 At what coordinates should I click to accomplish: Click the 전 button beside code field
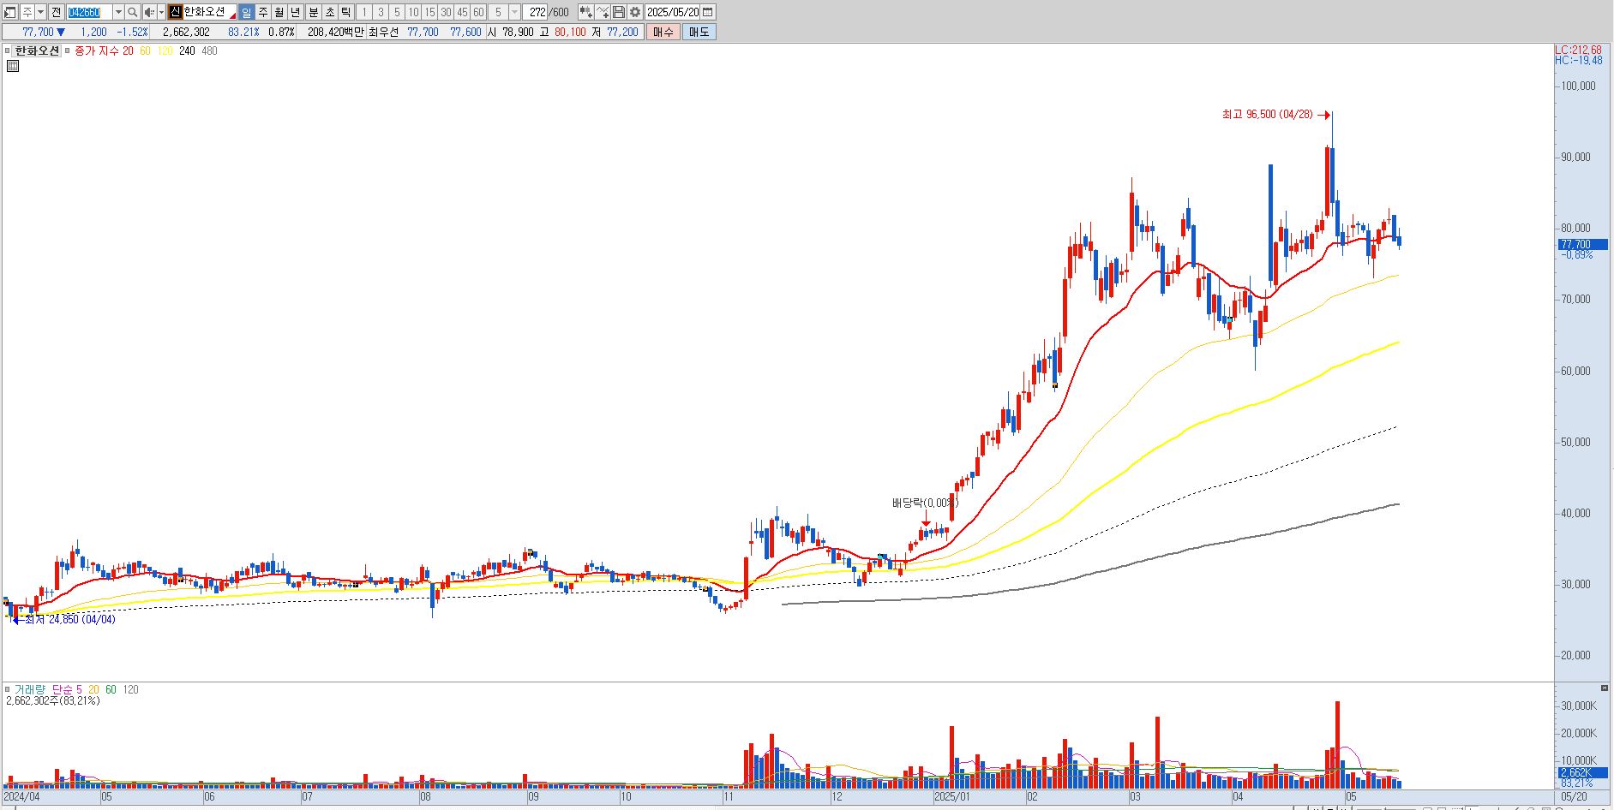click(56, 12)
